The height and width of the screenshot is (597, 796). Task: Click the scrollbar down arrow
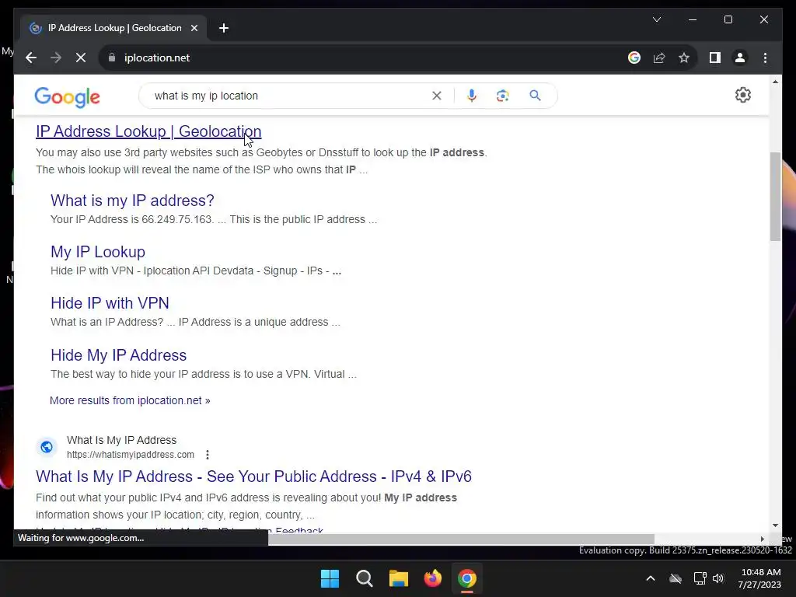pos(775,525)
